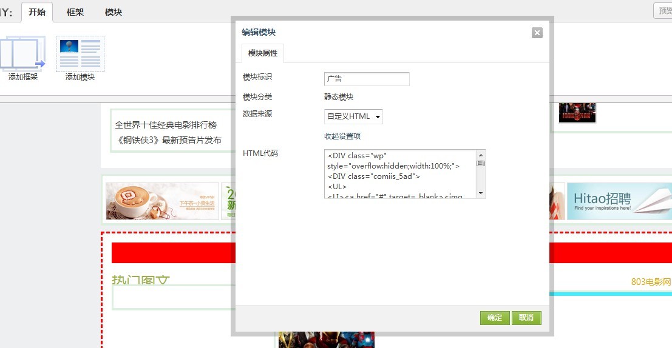Open the 全世界十佳经典电影排行榜 link

(166, 125)
